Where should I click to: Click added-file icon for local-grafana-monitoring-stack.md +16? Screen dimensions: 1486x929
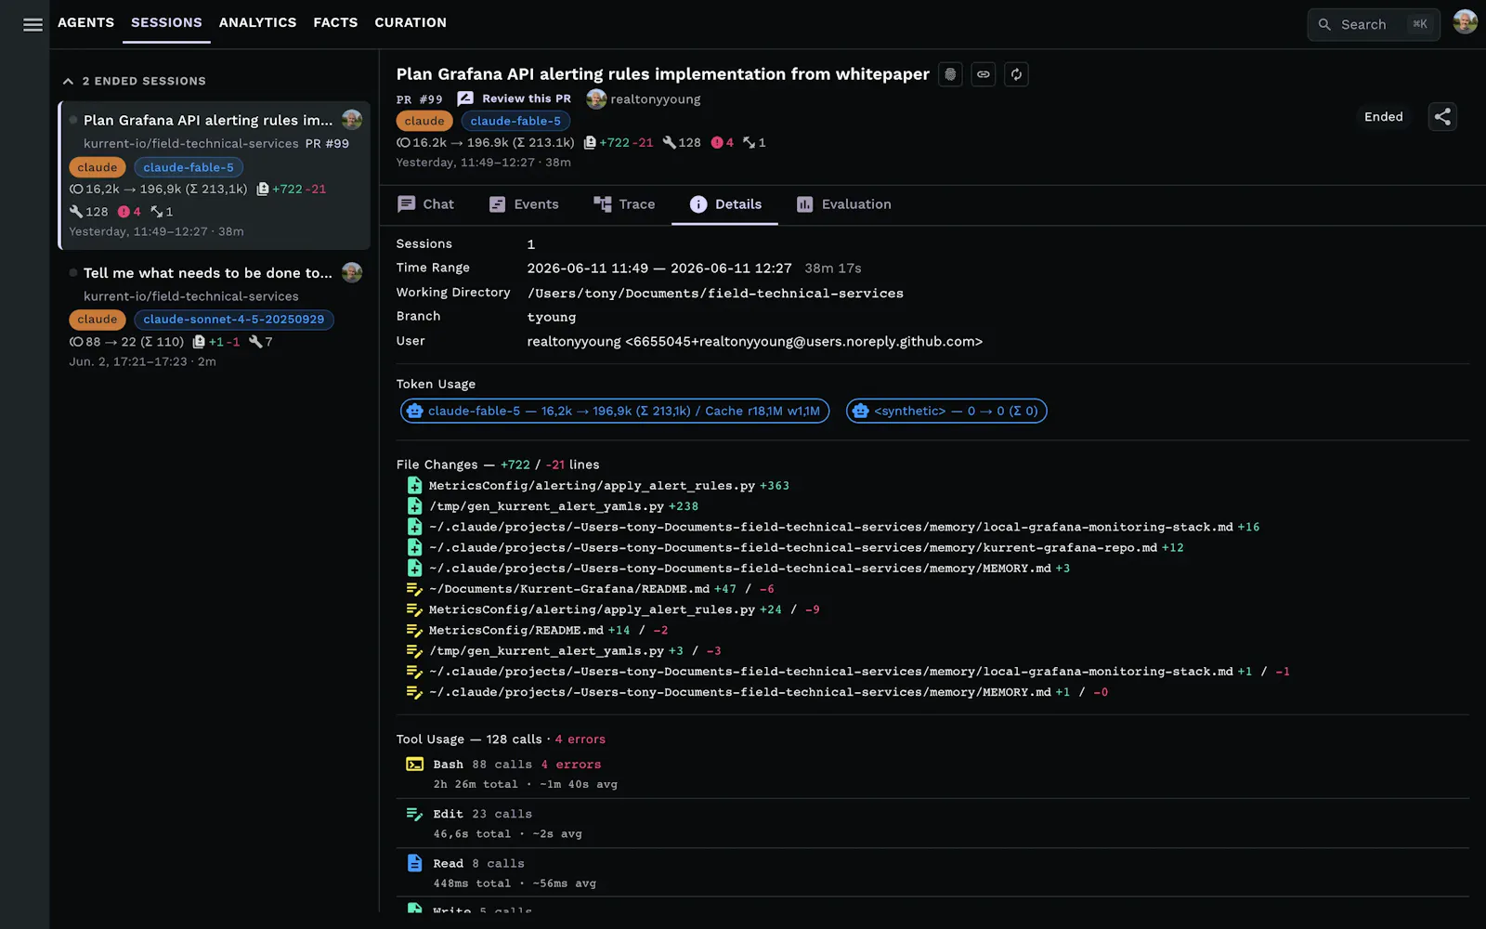tap(414, 526)
